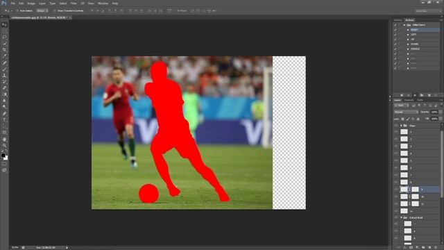Viewport: 444px width, 250px height.
Task: Collapse the Extract Build layer group
Action: (x=401, y=217)
